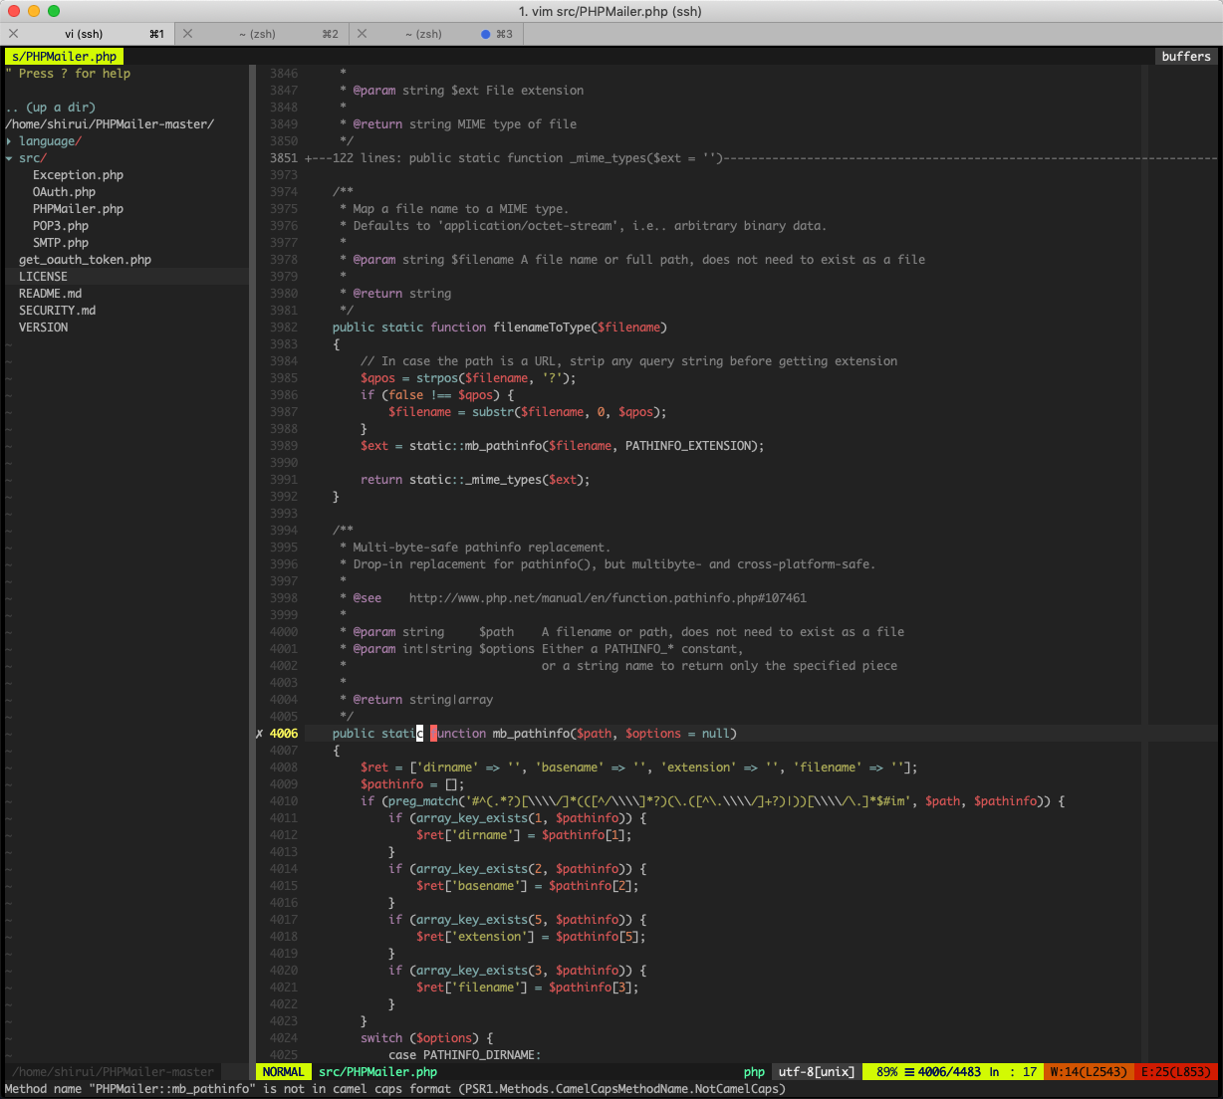Open SMTP.php in file tree

[61, 243]
